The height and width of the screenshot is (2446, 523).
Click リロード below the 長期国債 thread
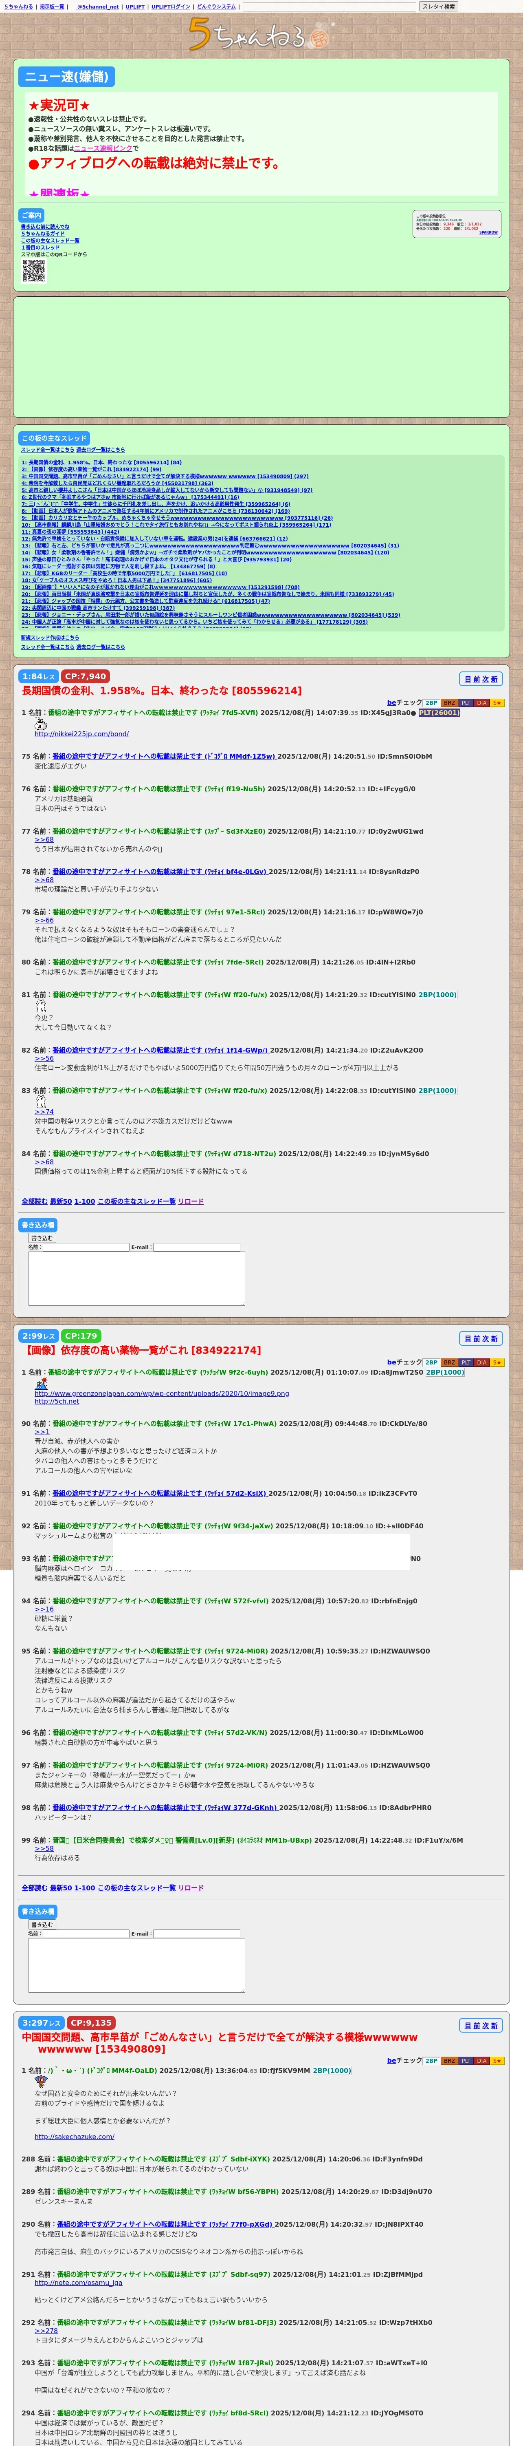pyautogui.click(x=191, y=1201)
